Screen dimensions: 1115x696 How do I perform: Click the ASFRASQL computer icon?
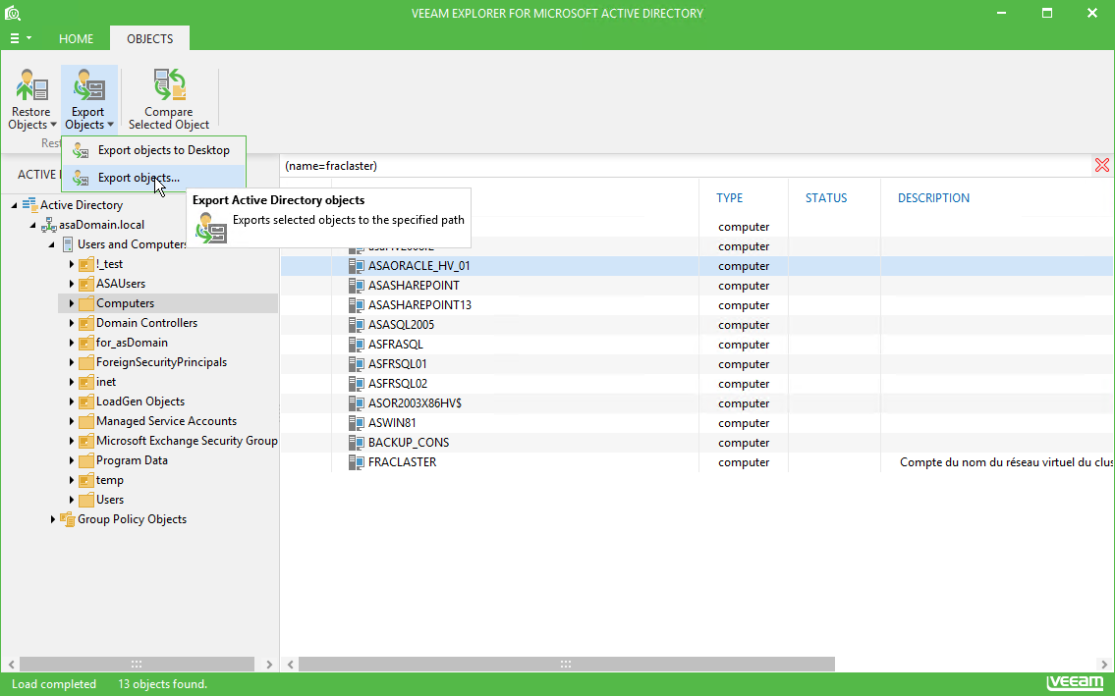click(357, 345)
